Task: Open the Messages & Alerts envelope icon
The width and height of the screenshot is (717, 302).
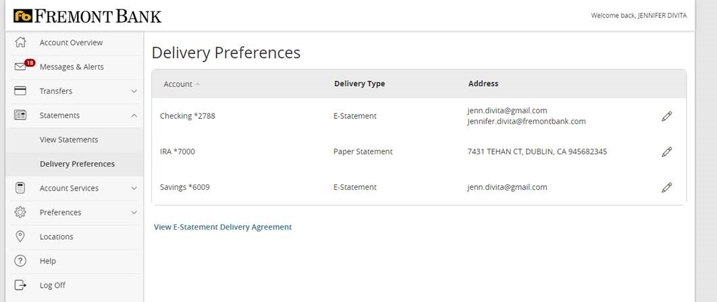Action: click(x=20, y=67)
